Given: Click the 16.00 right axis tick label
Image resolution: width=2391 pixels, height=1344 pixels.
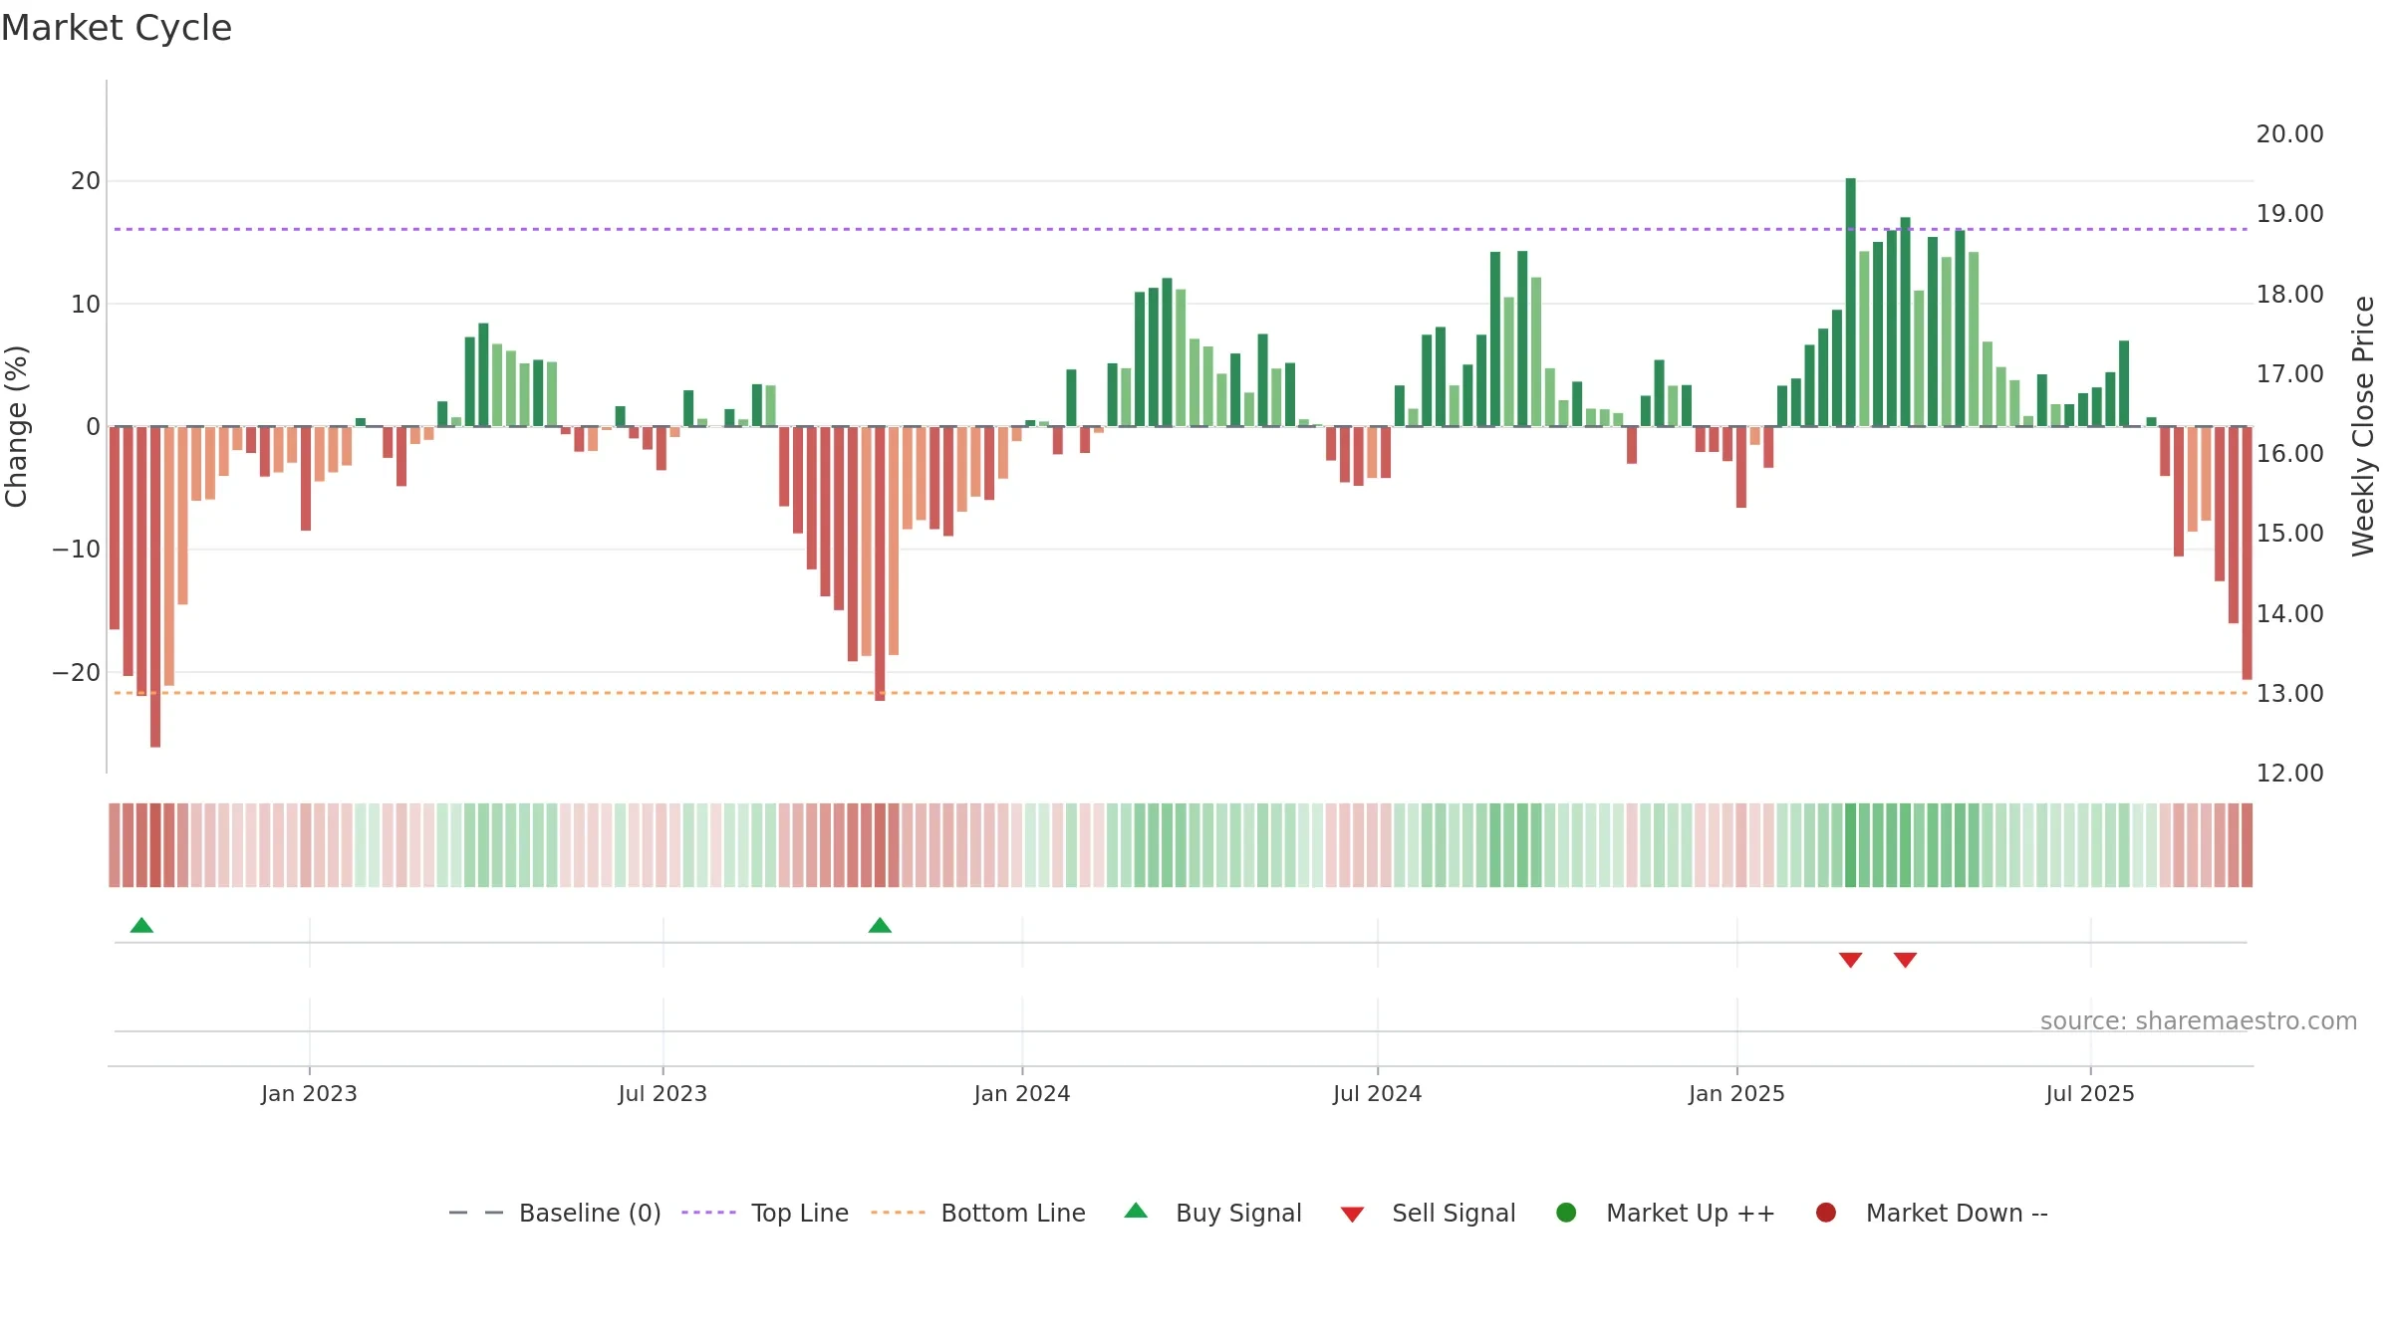Looking at the screenshot, I should [x=2290, y=454].
